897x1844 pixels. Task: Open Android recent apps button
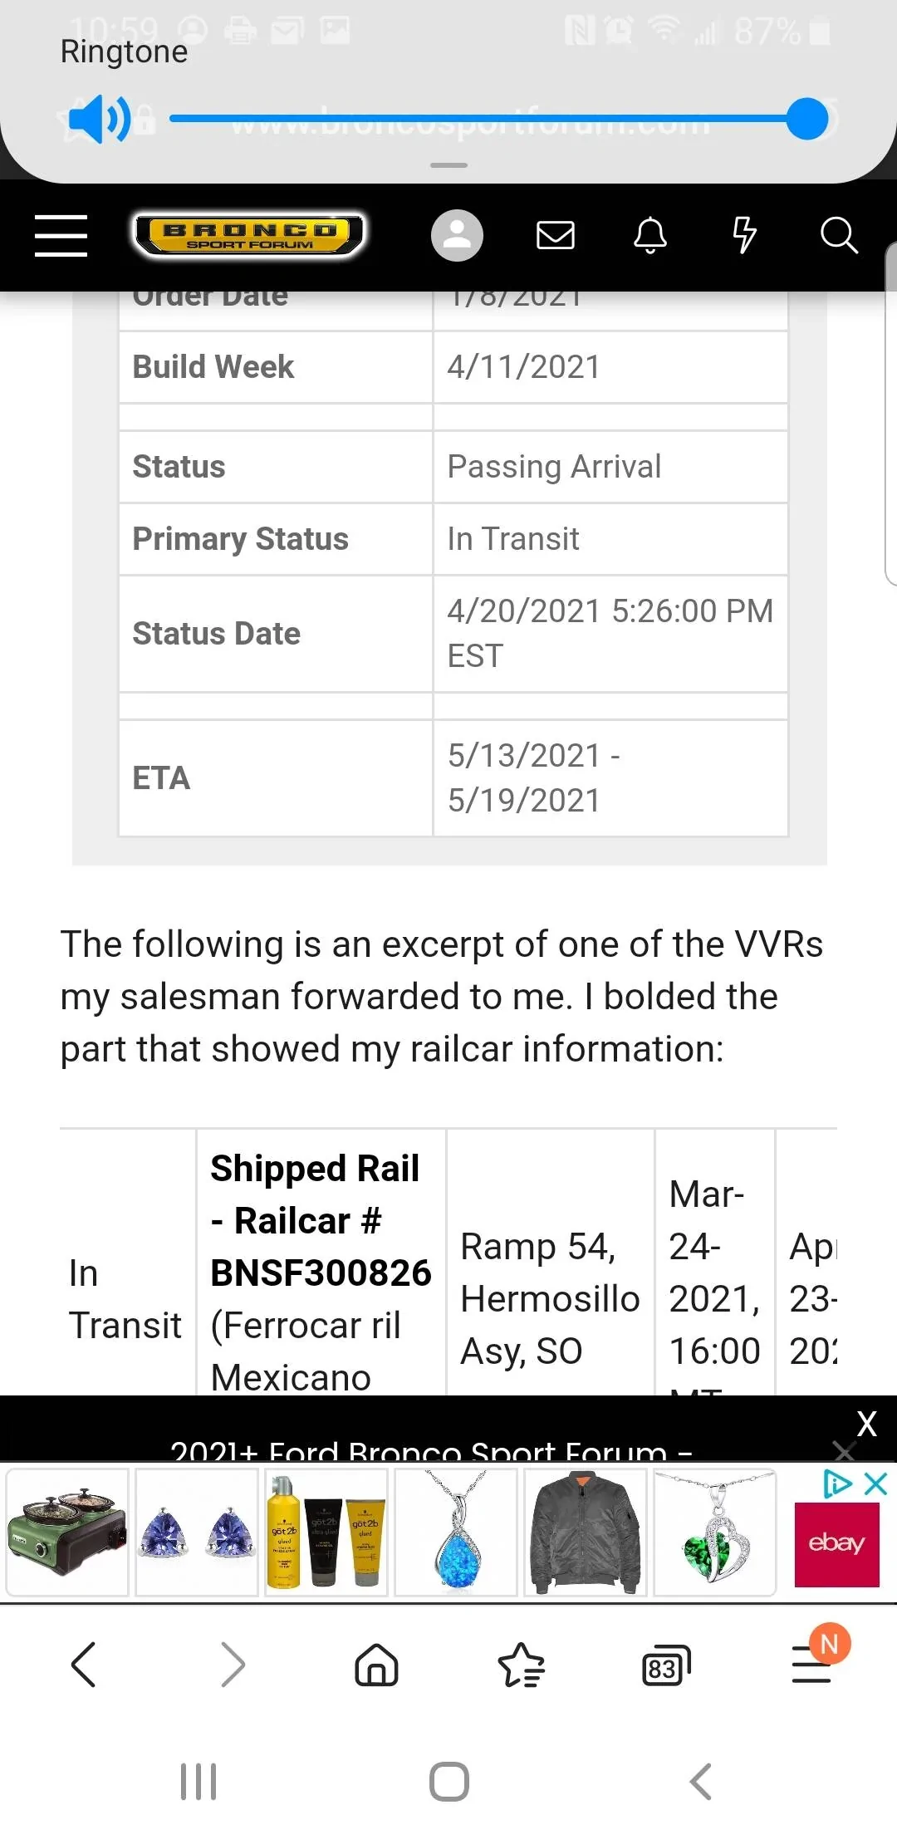coord(199,1782)
